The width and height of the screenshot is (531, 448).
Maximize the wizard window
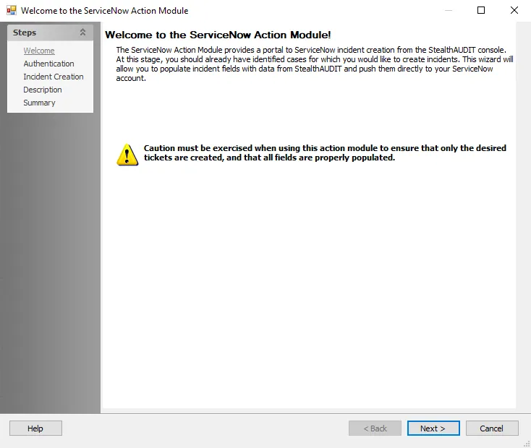point(481,10)
